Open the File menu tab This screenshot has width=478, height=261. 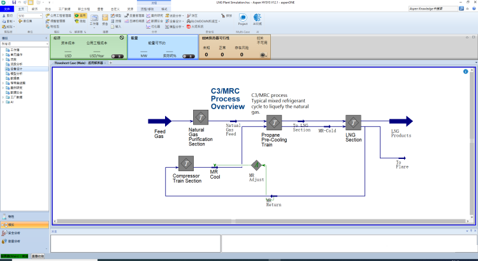point(7,9)
